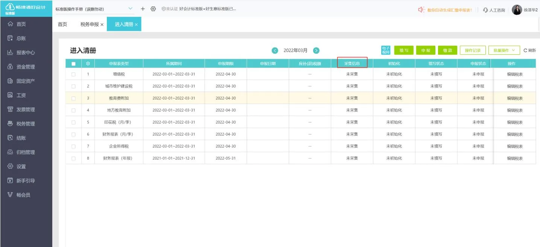Open 总账 from the sidebar
Image resolution: width=540 pixels, height=247 pixels.
pos(21,38)
